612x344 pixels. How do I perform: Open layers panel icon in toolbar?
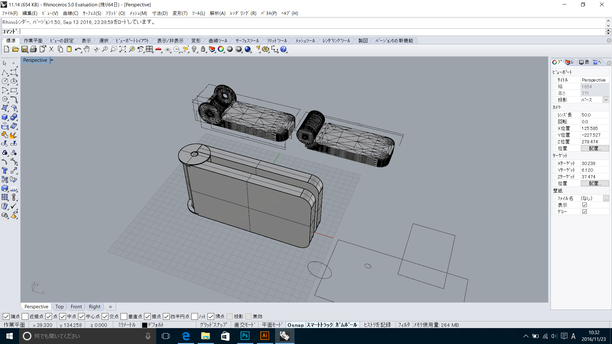tap(212, 49)
